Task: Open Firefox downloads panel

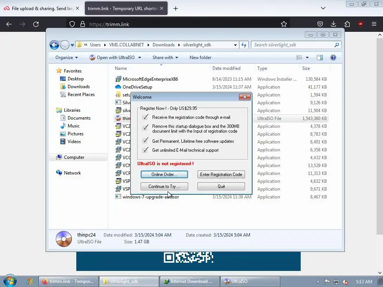Action: [333, 24]
